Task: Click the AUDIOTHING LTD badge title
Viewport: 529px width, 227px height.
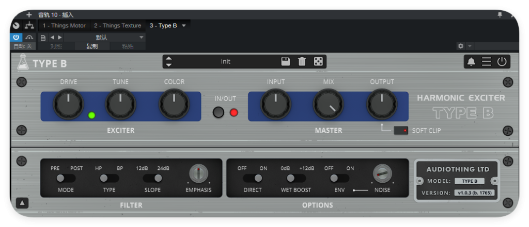Action: tap(458, 169)
